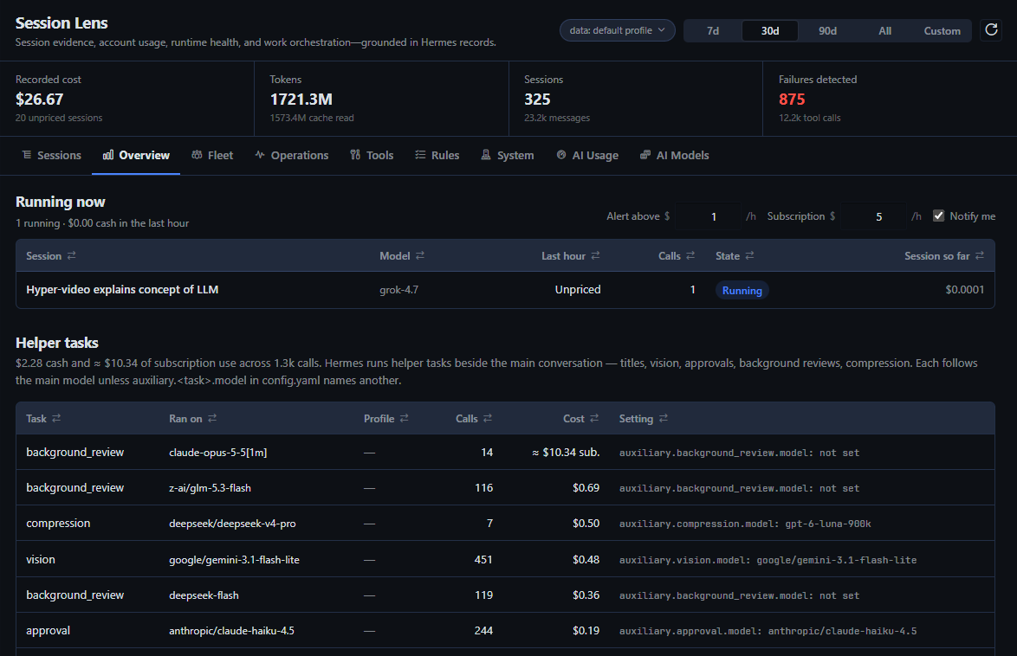Edit the Subscription dollar amount field

tap(874, 216)
